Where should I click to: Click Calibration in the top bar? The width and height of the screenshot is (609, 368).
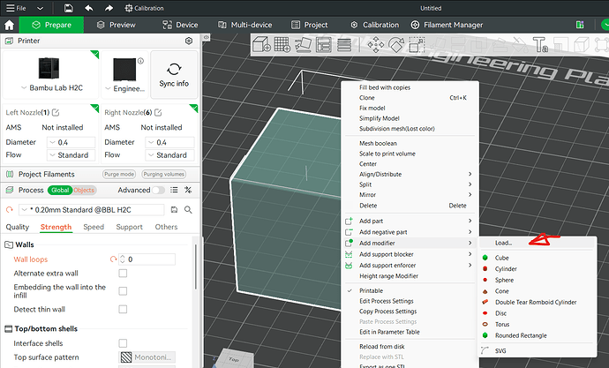pos(144,8)
